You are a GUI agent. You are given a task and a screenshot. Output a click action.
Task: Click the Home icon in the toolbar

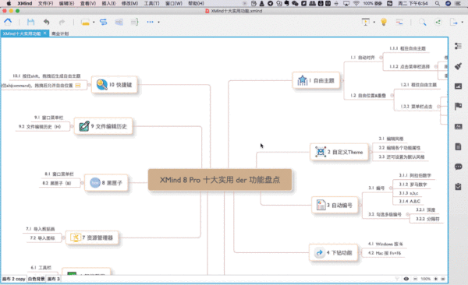pos(8,22)
